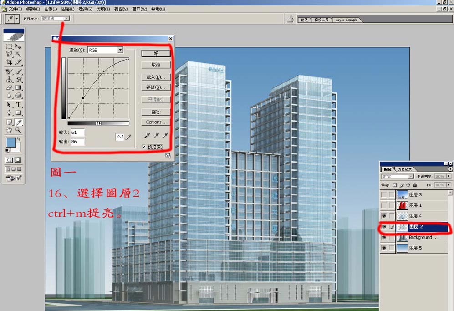Viewport: 454px width, 311px height.
Task: Select the Eraser tool
Action: point(9,87)
